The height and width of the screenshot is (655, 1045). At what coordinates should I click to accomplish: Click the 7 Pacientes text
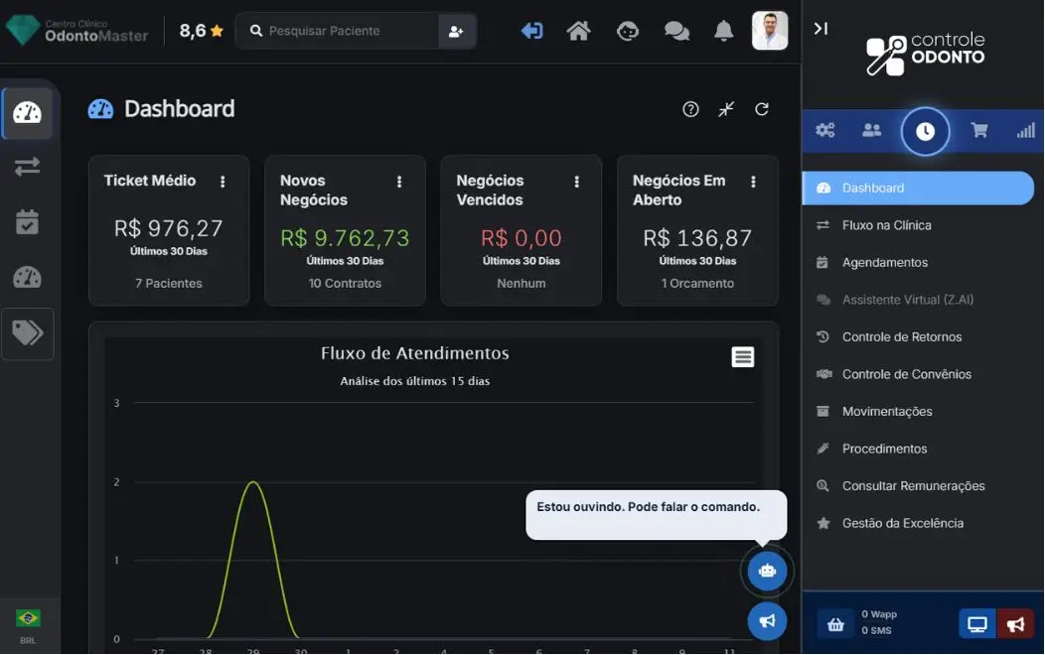169,284
